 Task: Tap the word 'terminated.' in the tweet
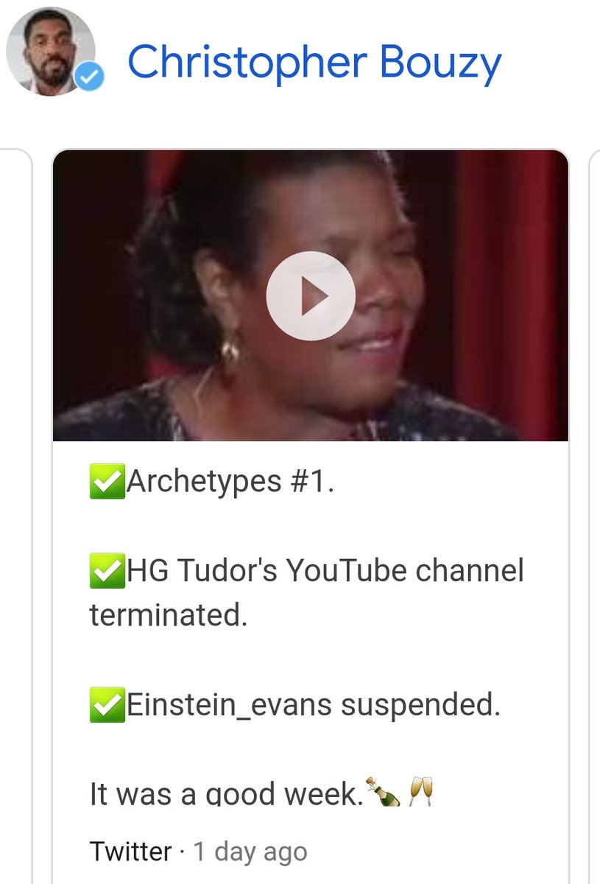click(x=169, y=616)
